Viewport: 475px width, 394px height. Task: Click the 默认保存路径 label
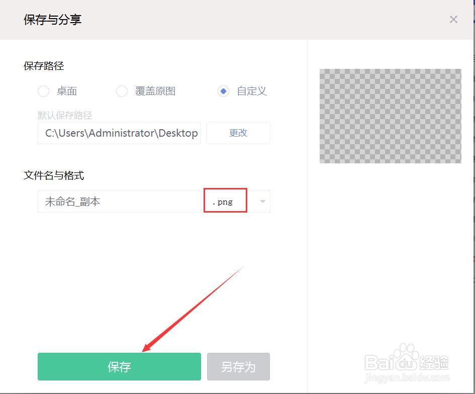[x=64, y=115]
